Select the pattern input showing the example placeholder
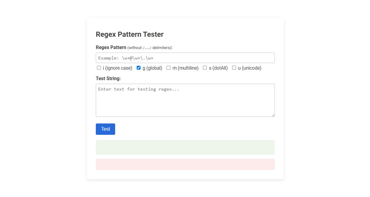This screenshot has width=370, height=197. coord(185,58)
